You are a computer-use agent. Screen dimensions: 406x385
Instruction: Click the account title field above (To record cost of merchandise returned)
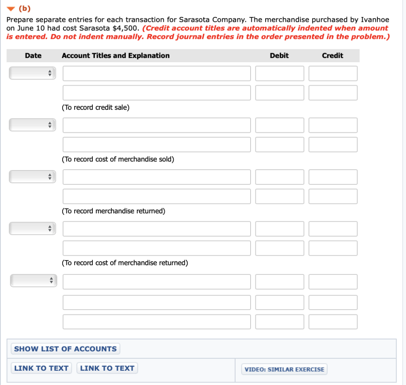(157, 248)
